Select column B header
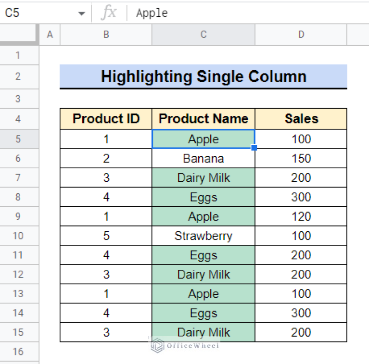 coord(106,35)
